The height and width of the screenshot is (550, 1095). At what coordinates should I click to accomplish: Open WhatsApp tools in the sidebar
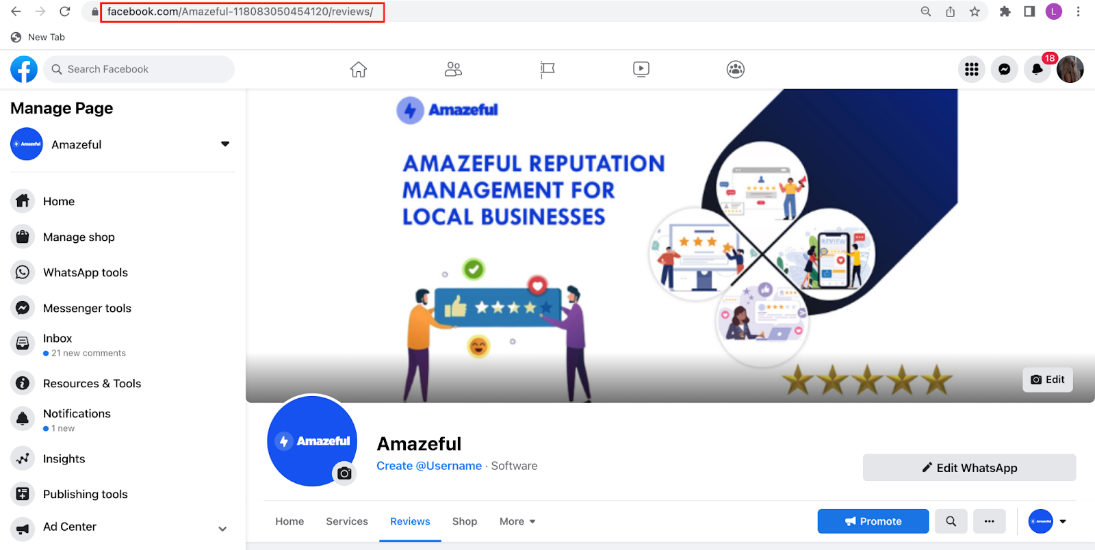click(123, 272)
